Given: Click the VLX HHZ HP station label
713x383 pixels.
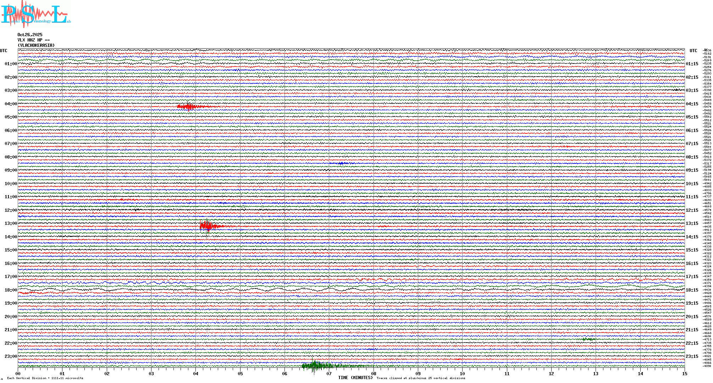Looking at the screenshot, I should tap(33, 40).
